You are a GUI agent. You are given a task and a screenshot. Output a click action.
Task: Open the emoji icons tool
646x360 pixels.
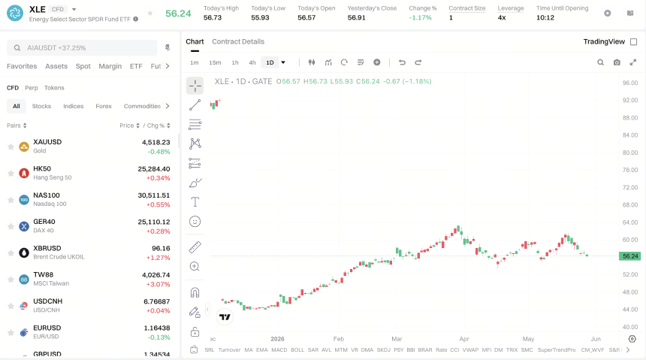click(195, 222)
